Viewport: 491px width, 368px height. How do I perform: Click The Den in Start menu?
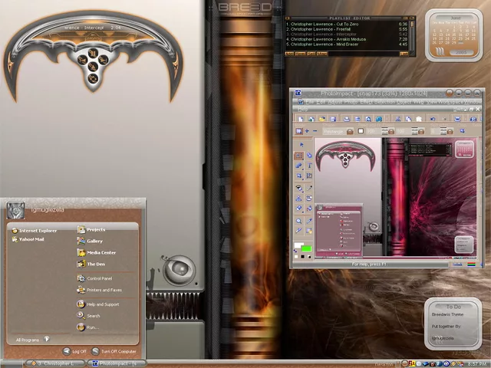pos(91,264)
